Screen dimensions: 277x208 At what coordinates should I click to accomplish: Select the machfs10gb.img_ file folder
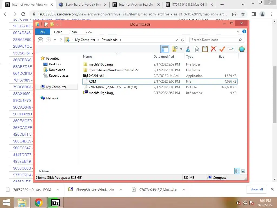tap(160, 64)
